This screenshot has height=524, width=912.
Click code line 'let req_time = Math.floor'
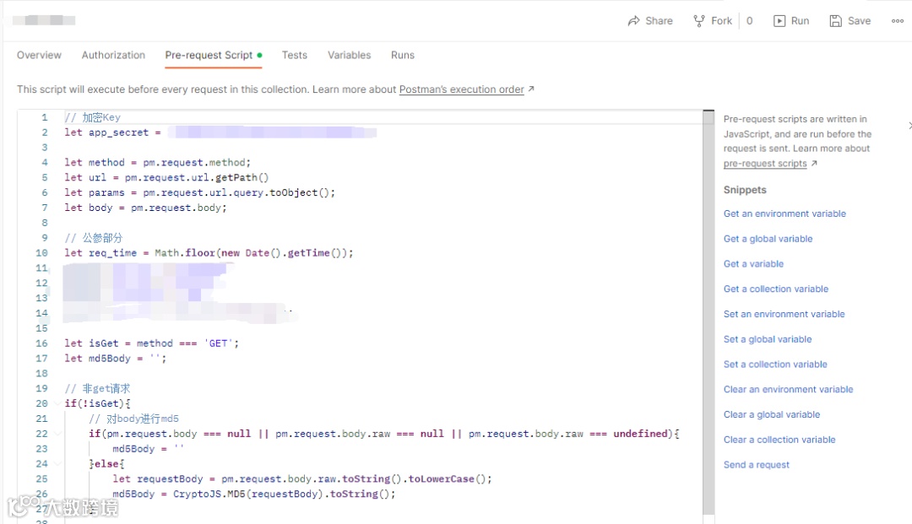click(x=209, y=253)
